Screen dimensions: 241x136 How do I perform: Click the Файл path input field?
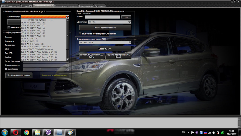[102, 17]
